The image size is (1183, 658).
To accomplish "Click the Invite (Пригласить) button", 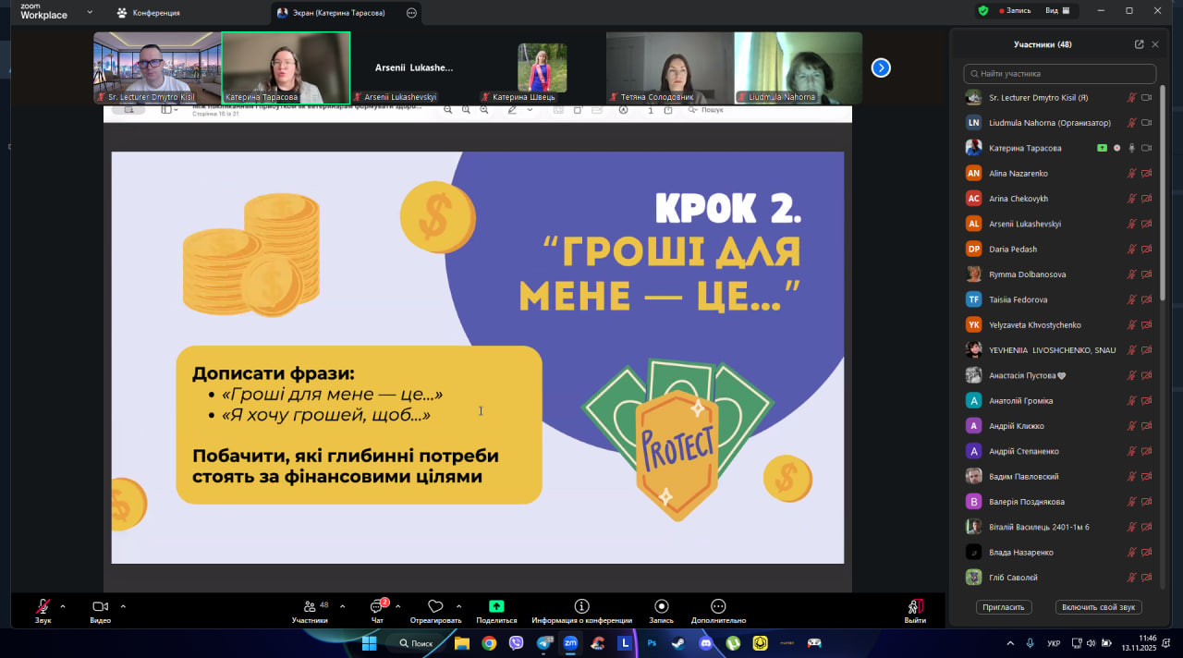I will (x=1004, y=607).
